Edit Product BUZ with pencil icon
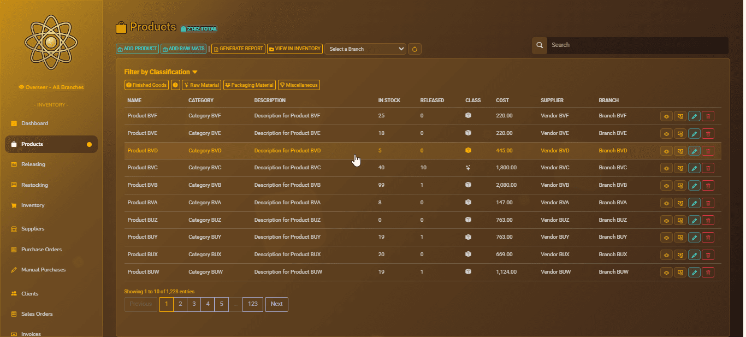This screenshot has height=337, width=746. pos(694,220)
